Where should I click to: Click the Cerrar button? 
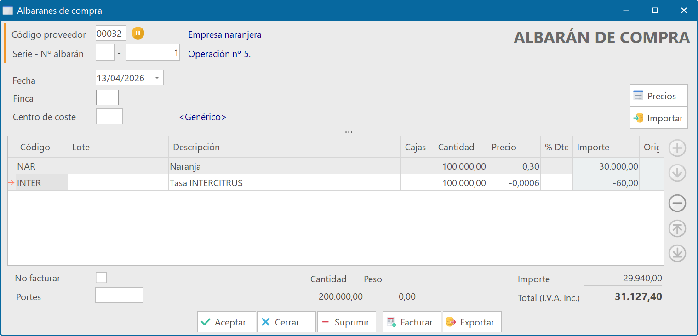(286, 322)
